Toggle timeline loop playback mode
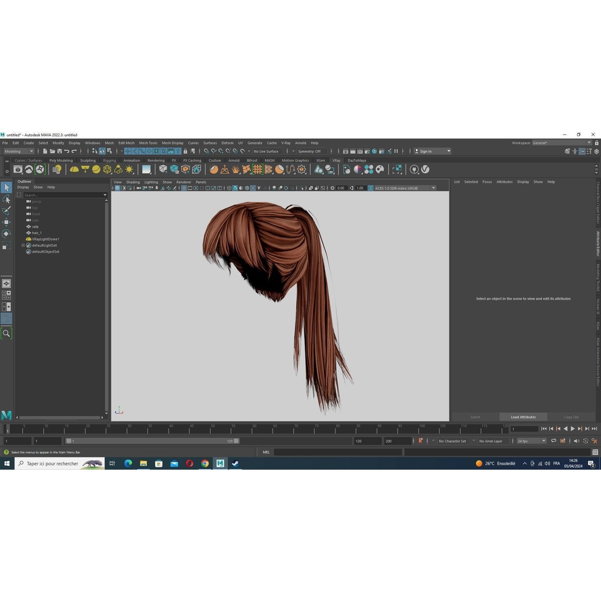 pos(554,441)
